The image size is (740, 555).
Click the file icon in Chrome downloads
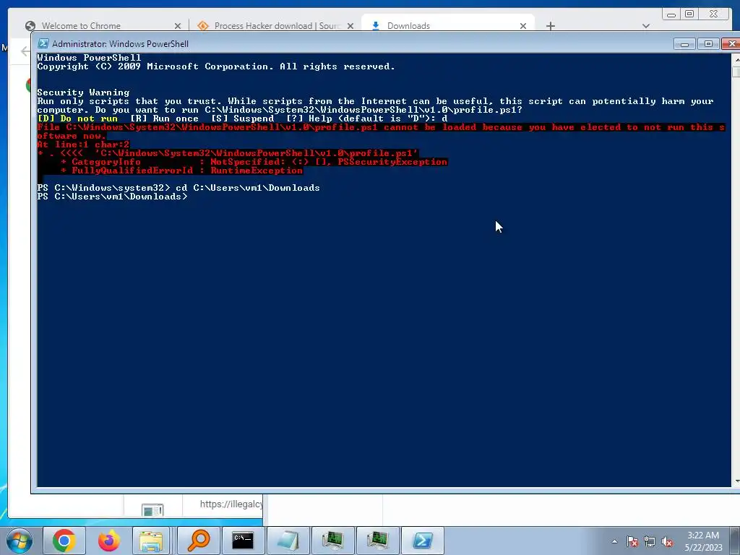pos(152,510)
